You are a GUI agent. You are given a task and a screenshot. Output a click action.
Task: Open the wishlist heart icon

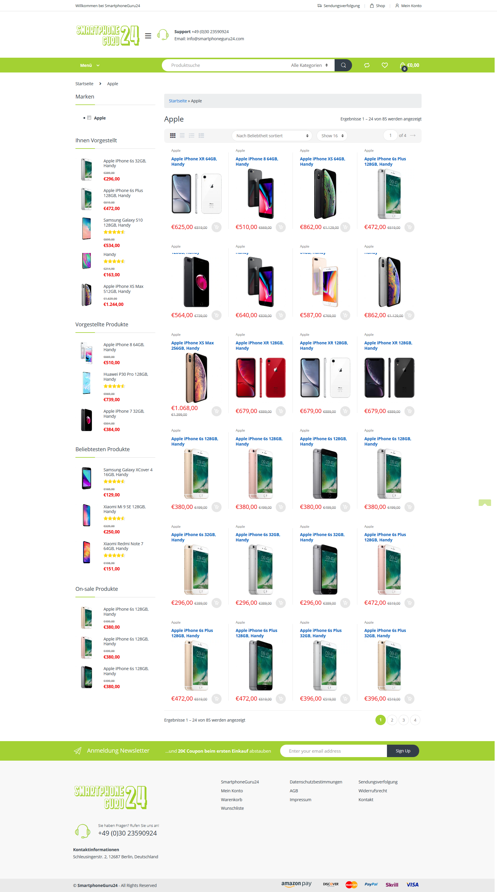click(385, 65)
